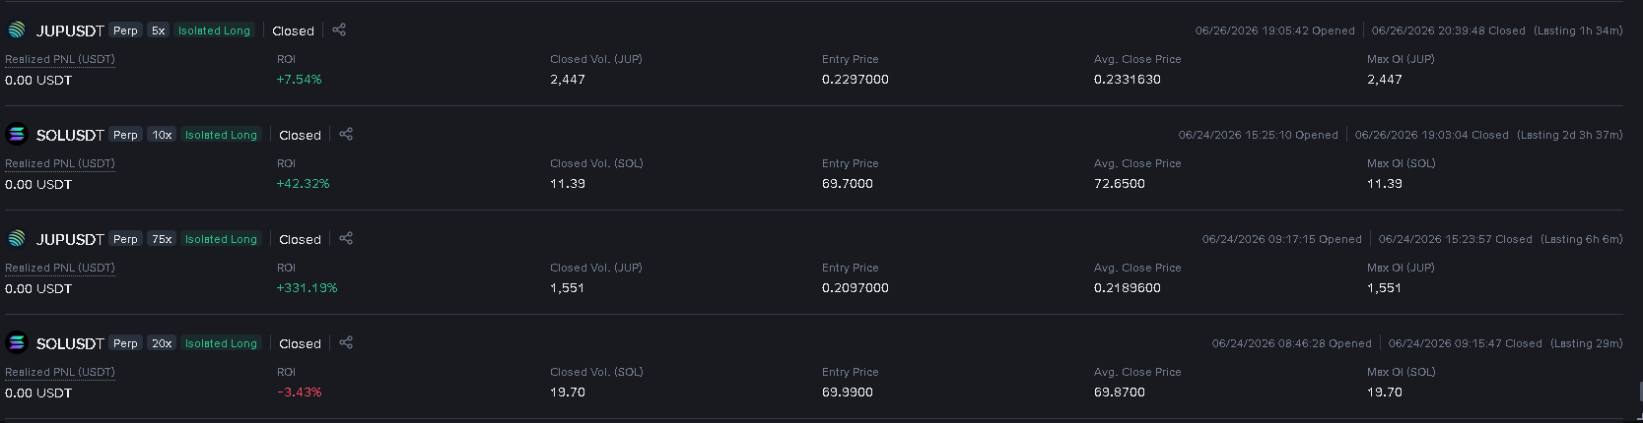Show Realized PNL details for the 5x JUPUSDT trade
This screenshot has height=423, width=1643.
pyautogui.click(x=60, y=59)
